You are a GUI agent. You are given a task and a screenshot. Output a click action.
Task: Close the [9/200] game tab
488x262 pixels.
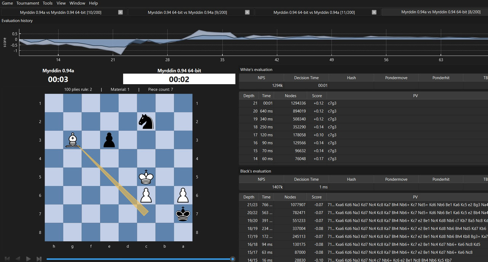tap(247, 12)
